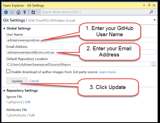Click into the Email Address field
Viewport: 160px width, 123px height.
[81, 52]
